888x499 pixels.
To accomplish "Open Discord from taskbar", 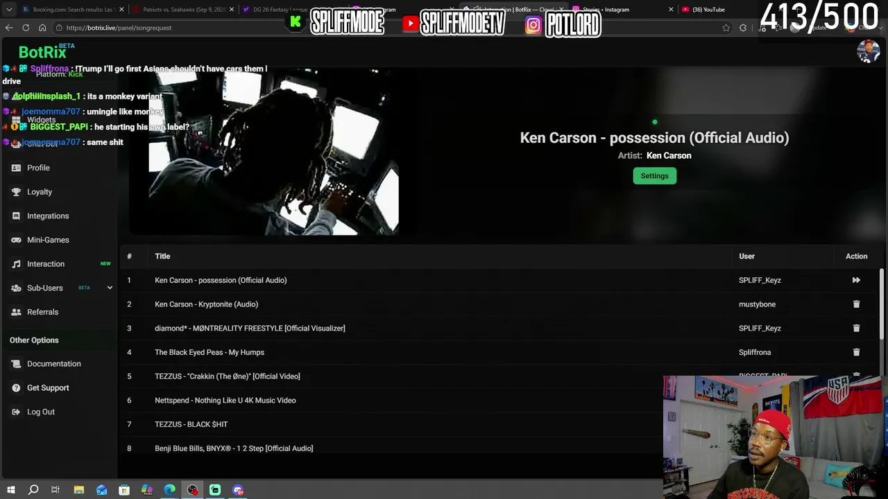I will coord(238,490).
